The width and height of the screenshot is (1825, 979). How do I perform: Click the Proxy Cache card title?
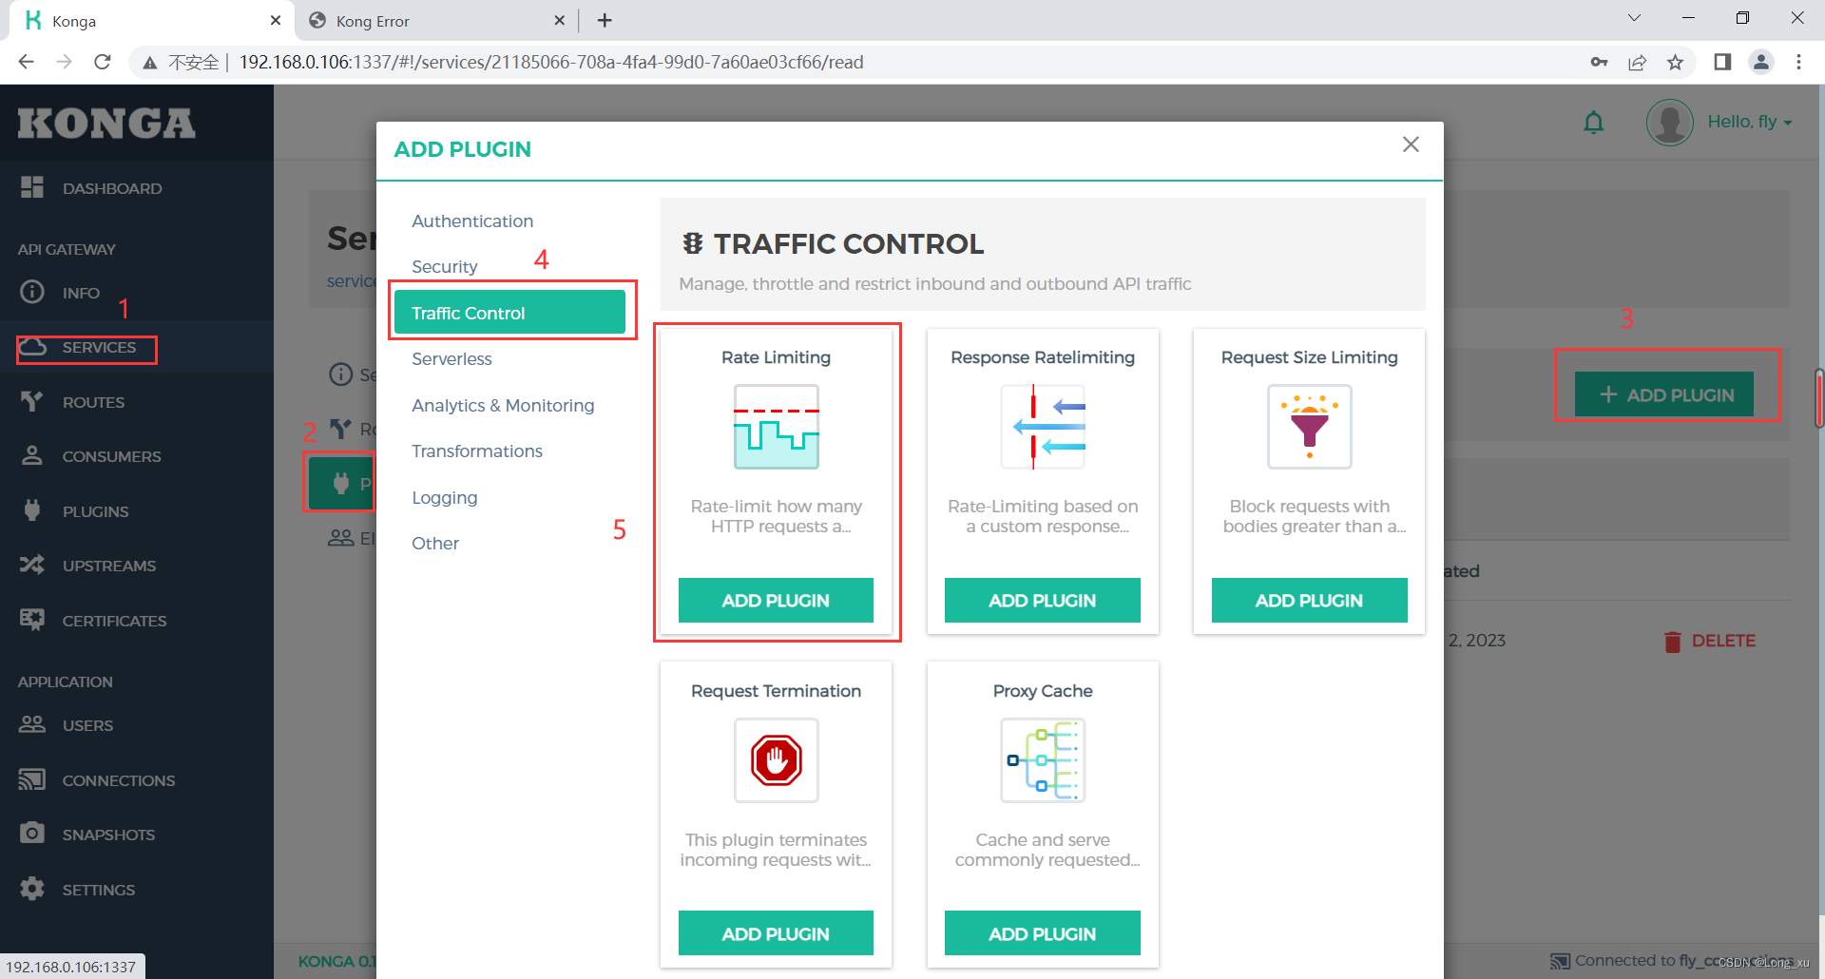[1043, 691]
